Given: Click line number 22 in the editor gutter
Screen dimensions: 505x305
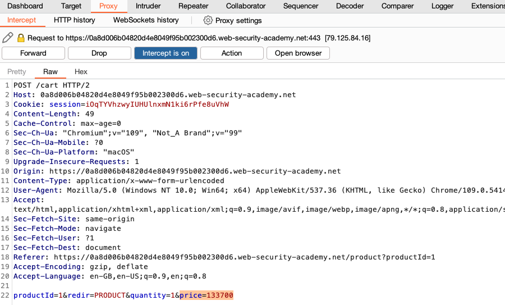Looking at the screenshot, I should [x=5, y=295].
